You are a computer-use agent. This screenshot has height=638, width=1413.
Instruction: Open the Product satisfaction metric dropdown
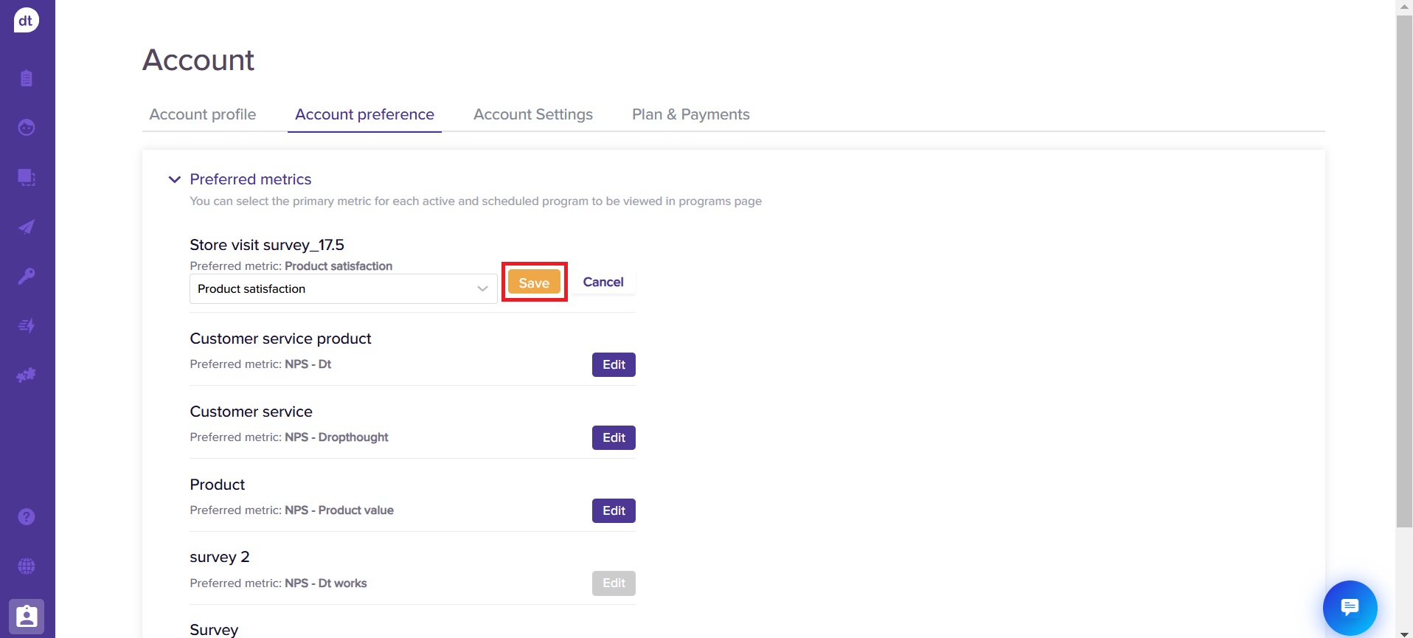343,289
